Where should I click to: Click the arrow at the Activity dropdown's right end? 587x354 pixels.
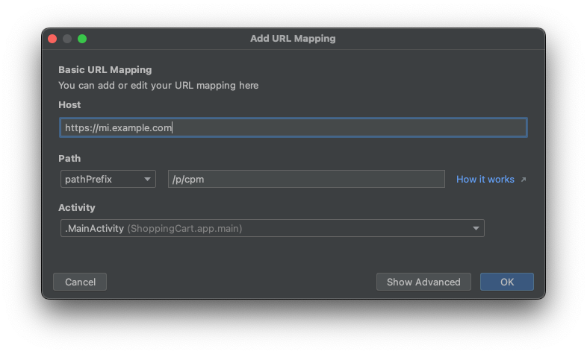tap(476, 229)
